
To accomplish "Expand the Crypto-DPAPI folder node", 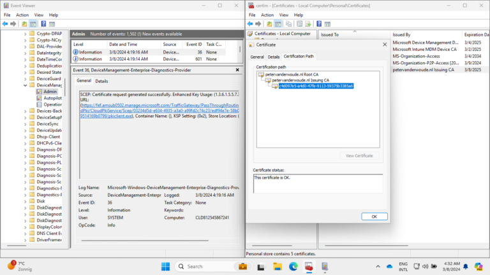I will pyautogui.click(x=25, y=33).
